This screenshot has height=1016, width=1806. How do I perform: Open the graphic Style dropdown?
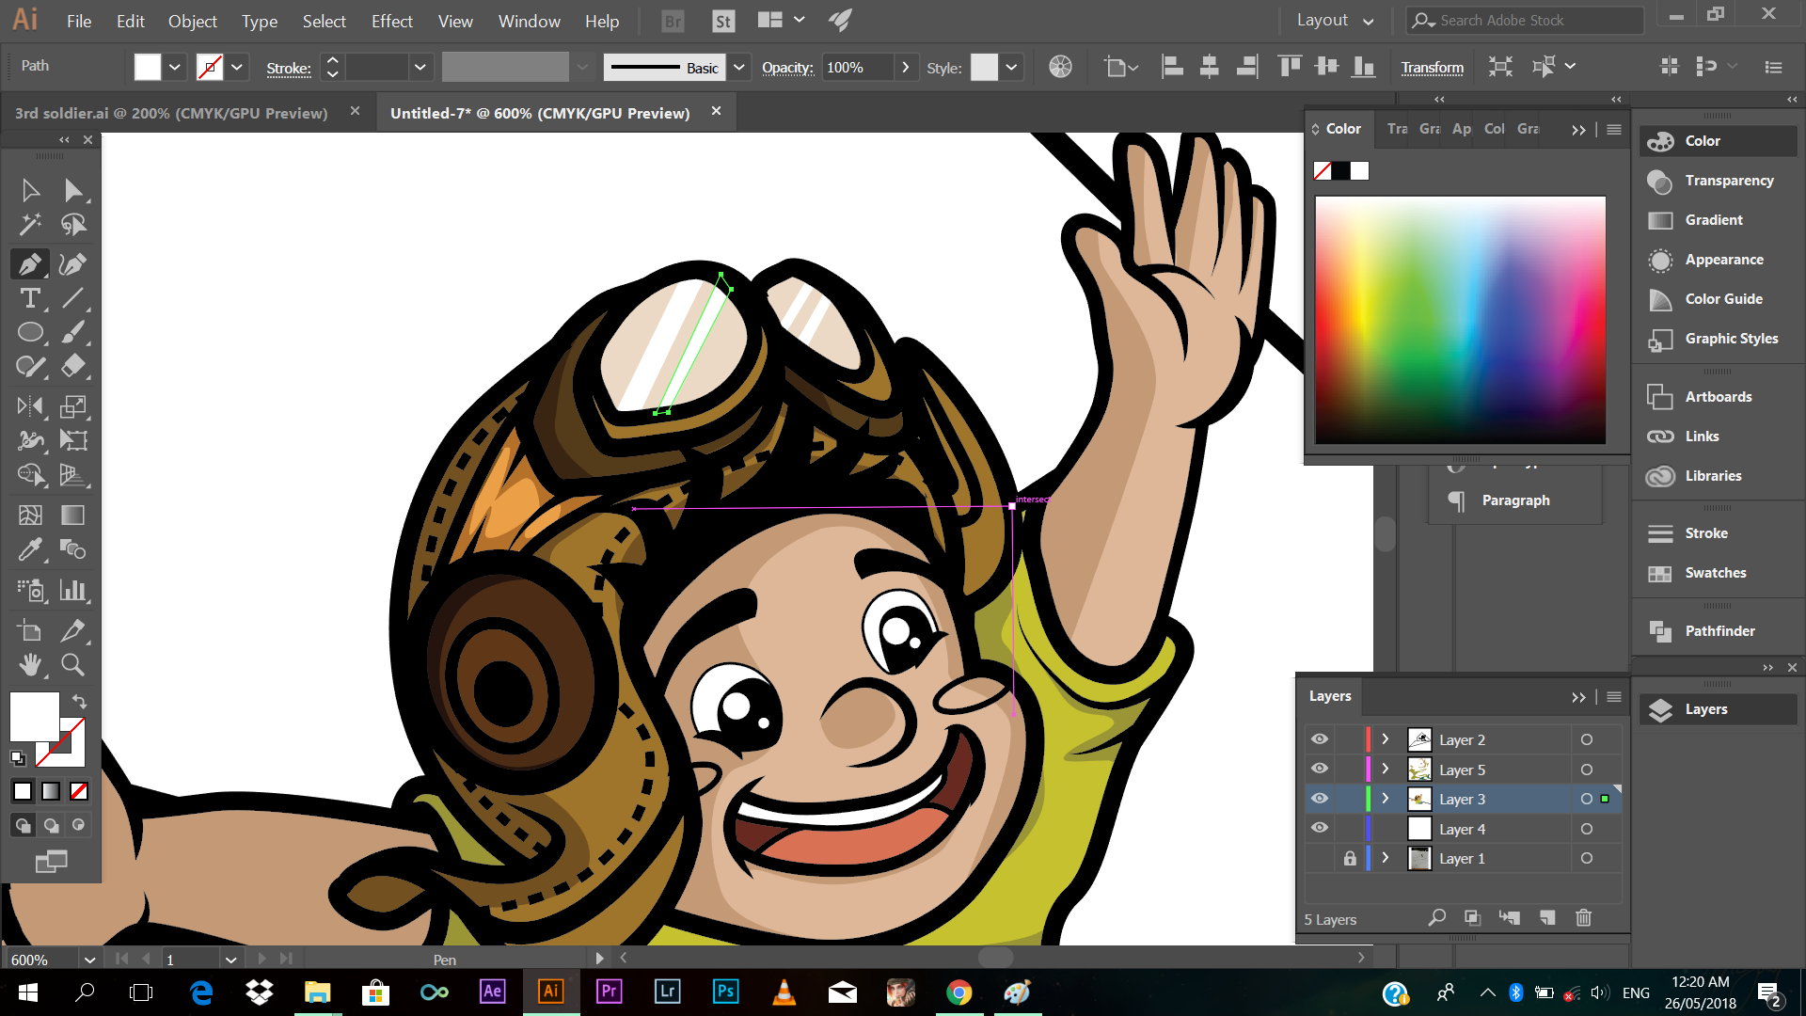1011,67
